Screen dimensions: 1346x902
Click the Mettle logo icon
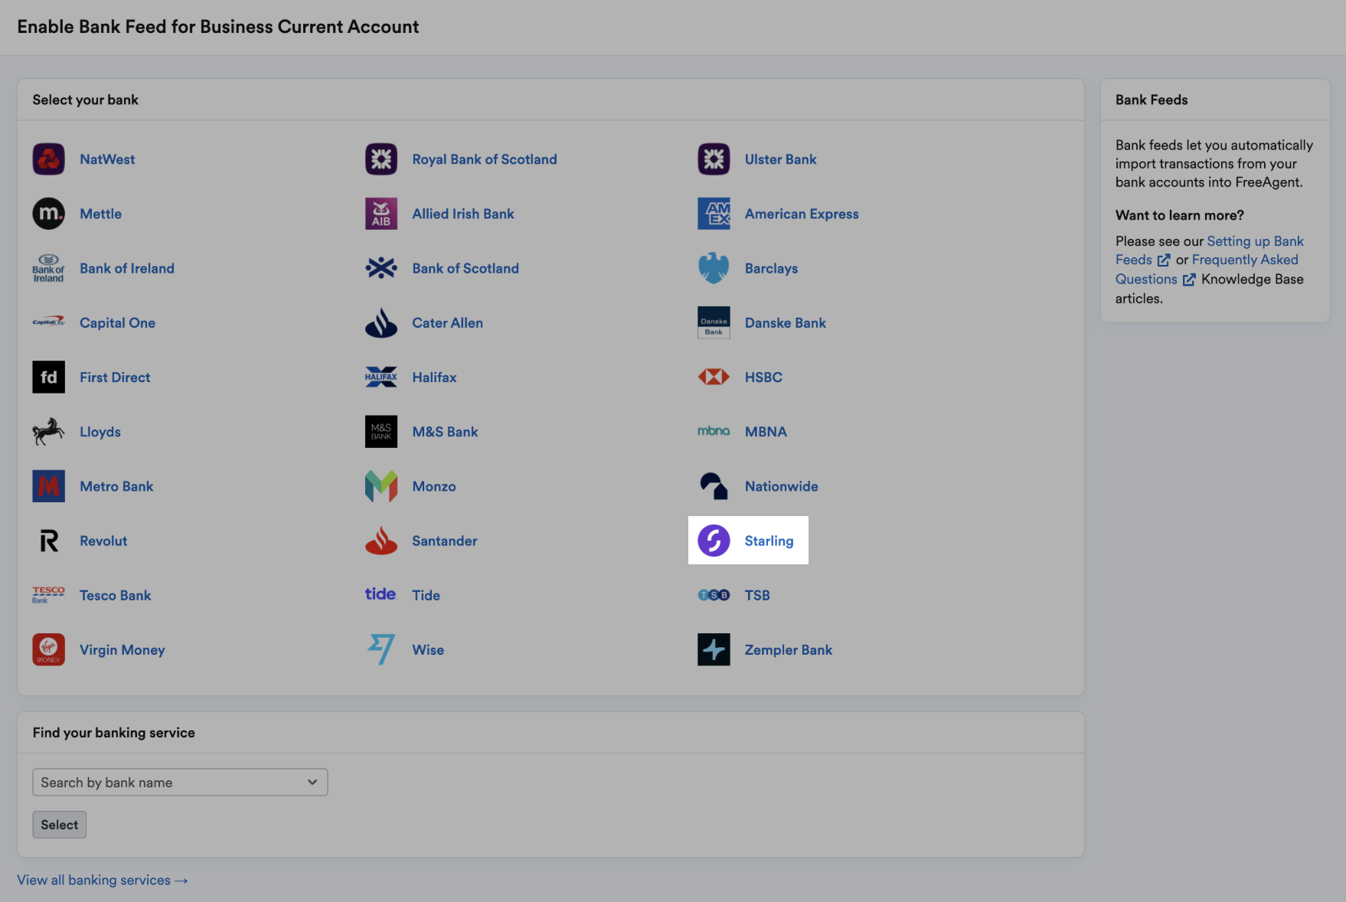[48, 214]
